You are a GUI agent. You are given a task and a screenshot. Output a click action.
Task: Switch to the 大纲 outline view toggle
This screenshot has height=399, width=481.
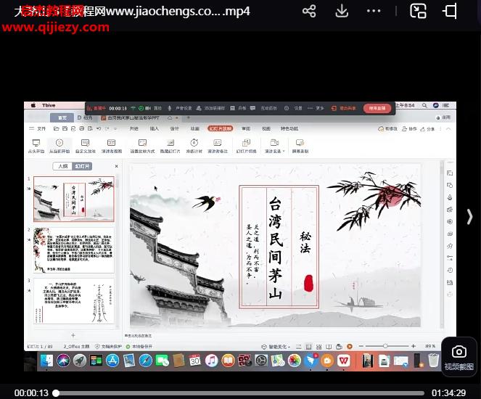[x=63, y=166]
